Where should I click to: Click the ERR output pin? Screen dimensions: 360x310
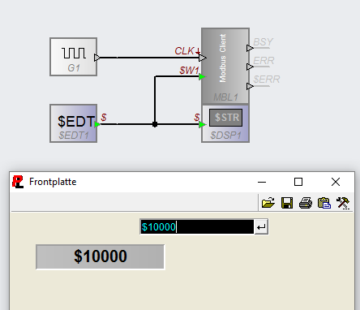[x=250, y=67]
